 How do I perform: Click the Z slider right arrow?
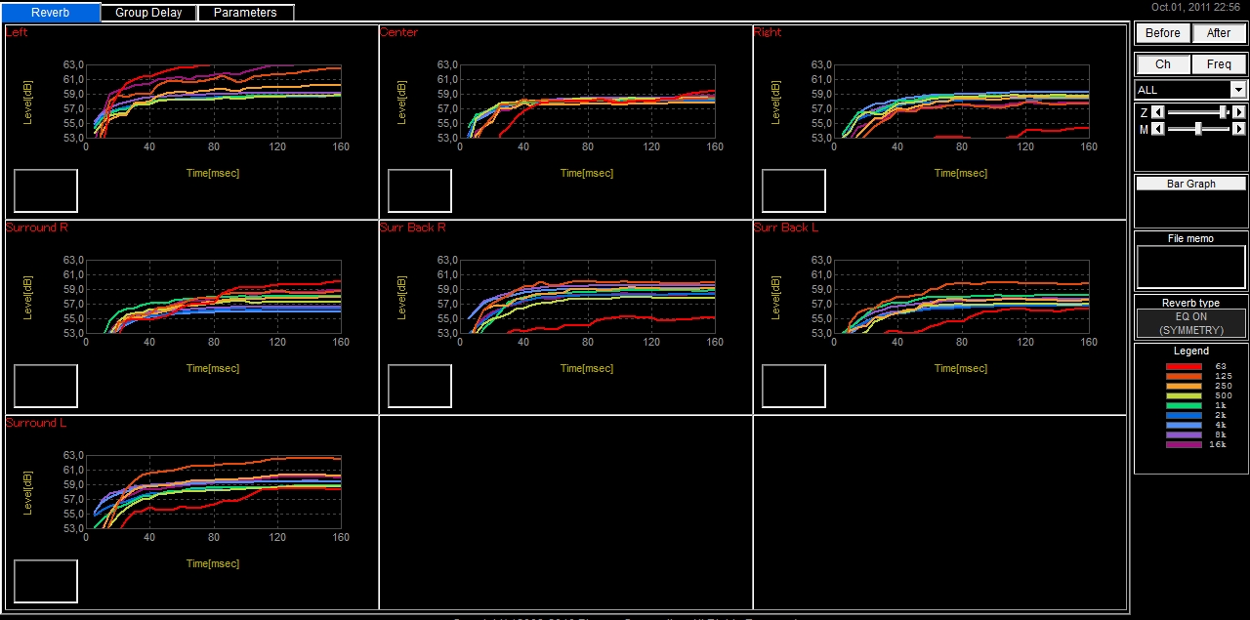(x=1239, y=112)
